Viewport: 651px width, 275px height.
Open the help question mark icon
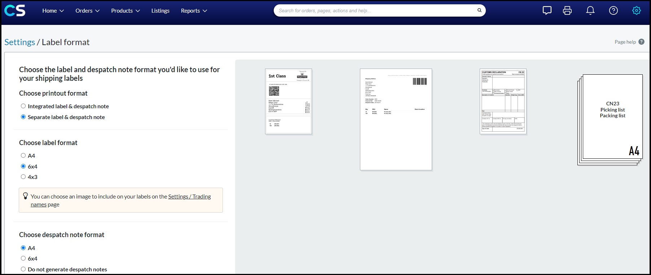(613, 10)
